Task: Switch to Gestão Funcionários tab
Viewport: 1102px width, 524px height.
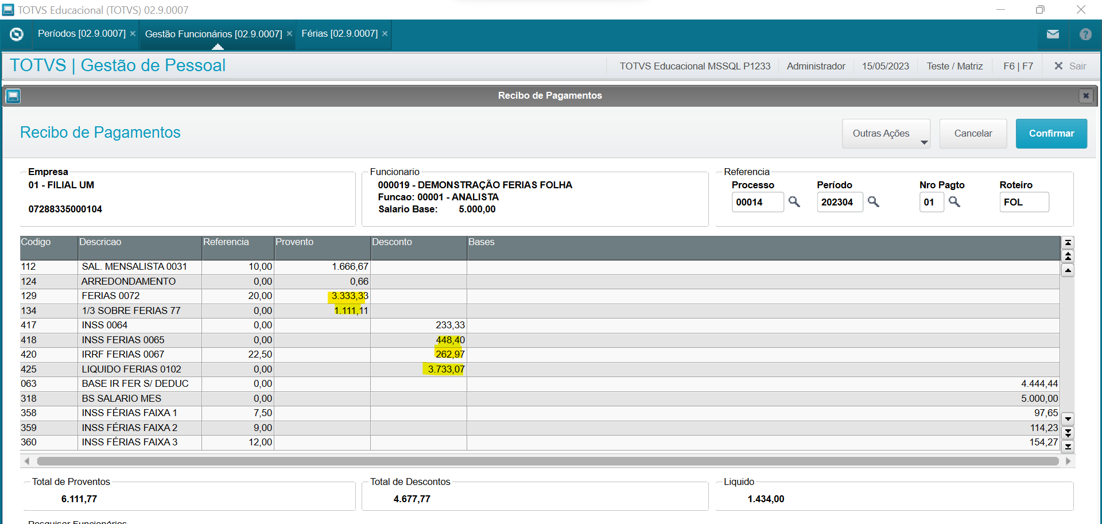Action: click(x=214, y=34)
